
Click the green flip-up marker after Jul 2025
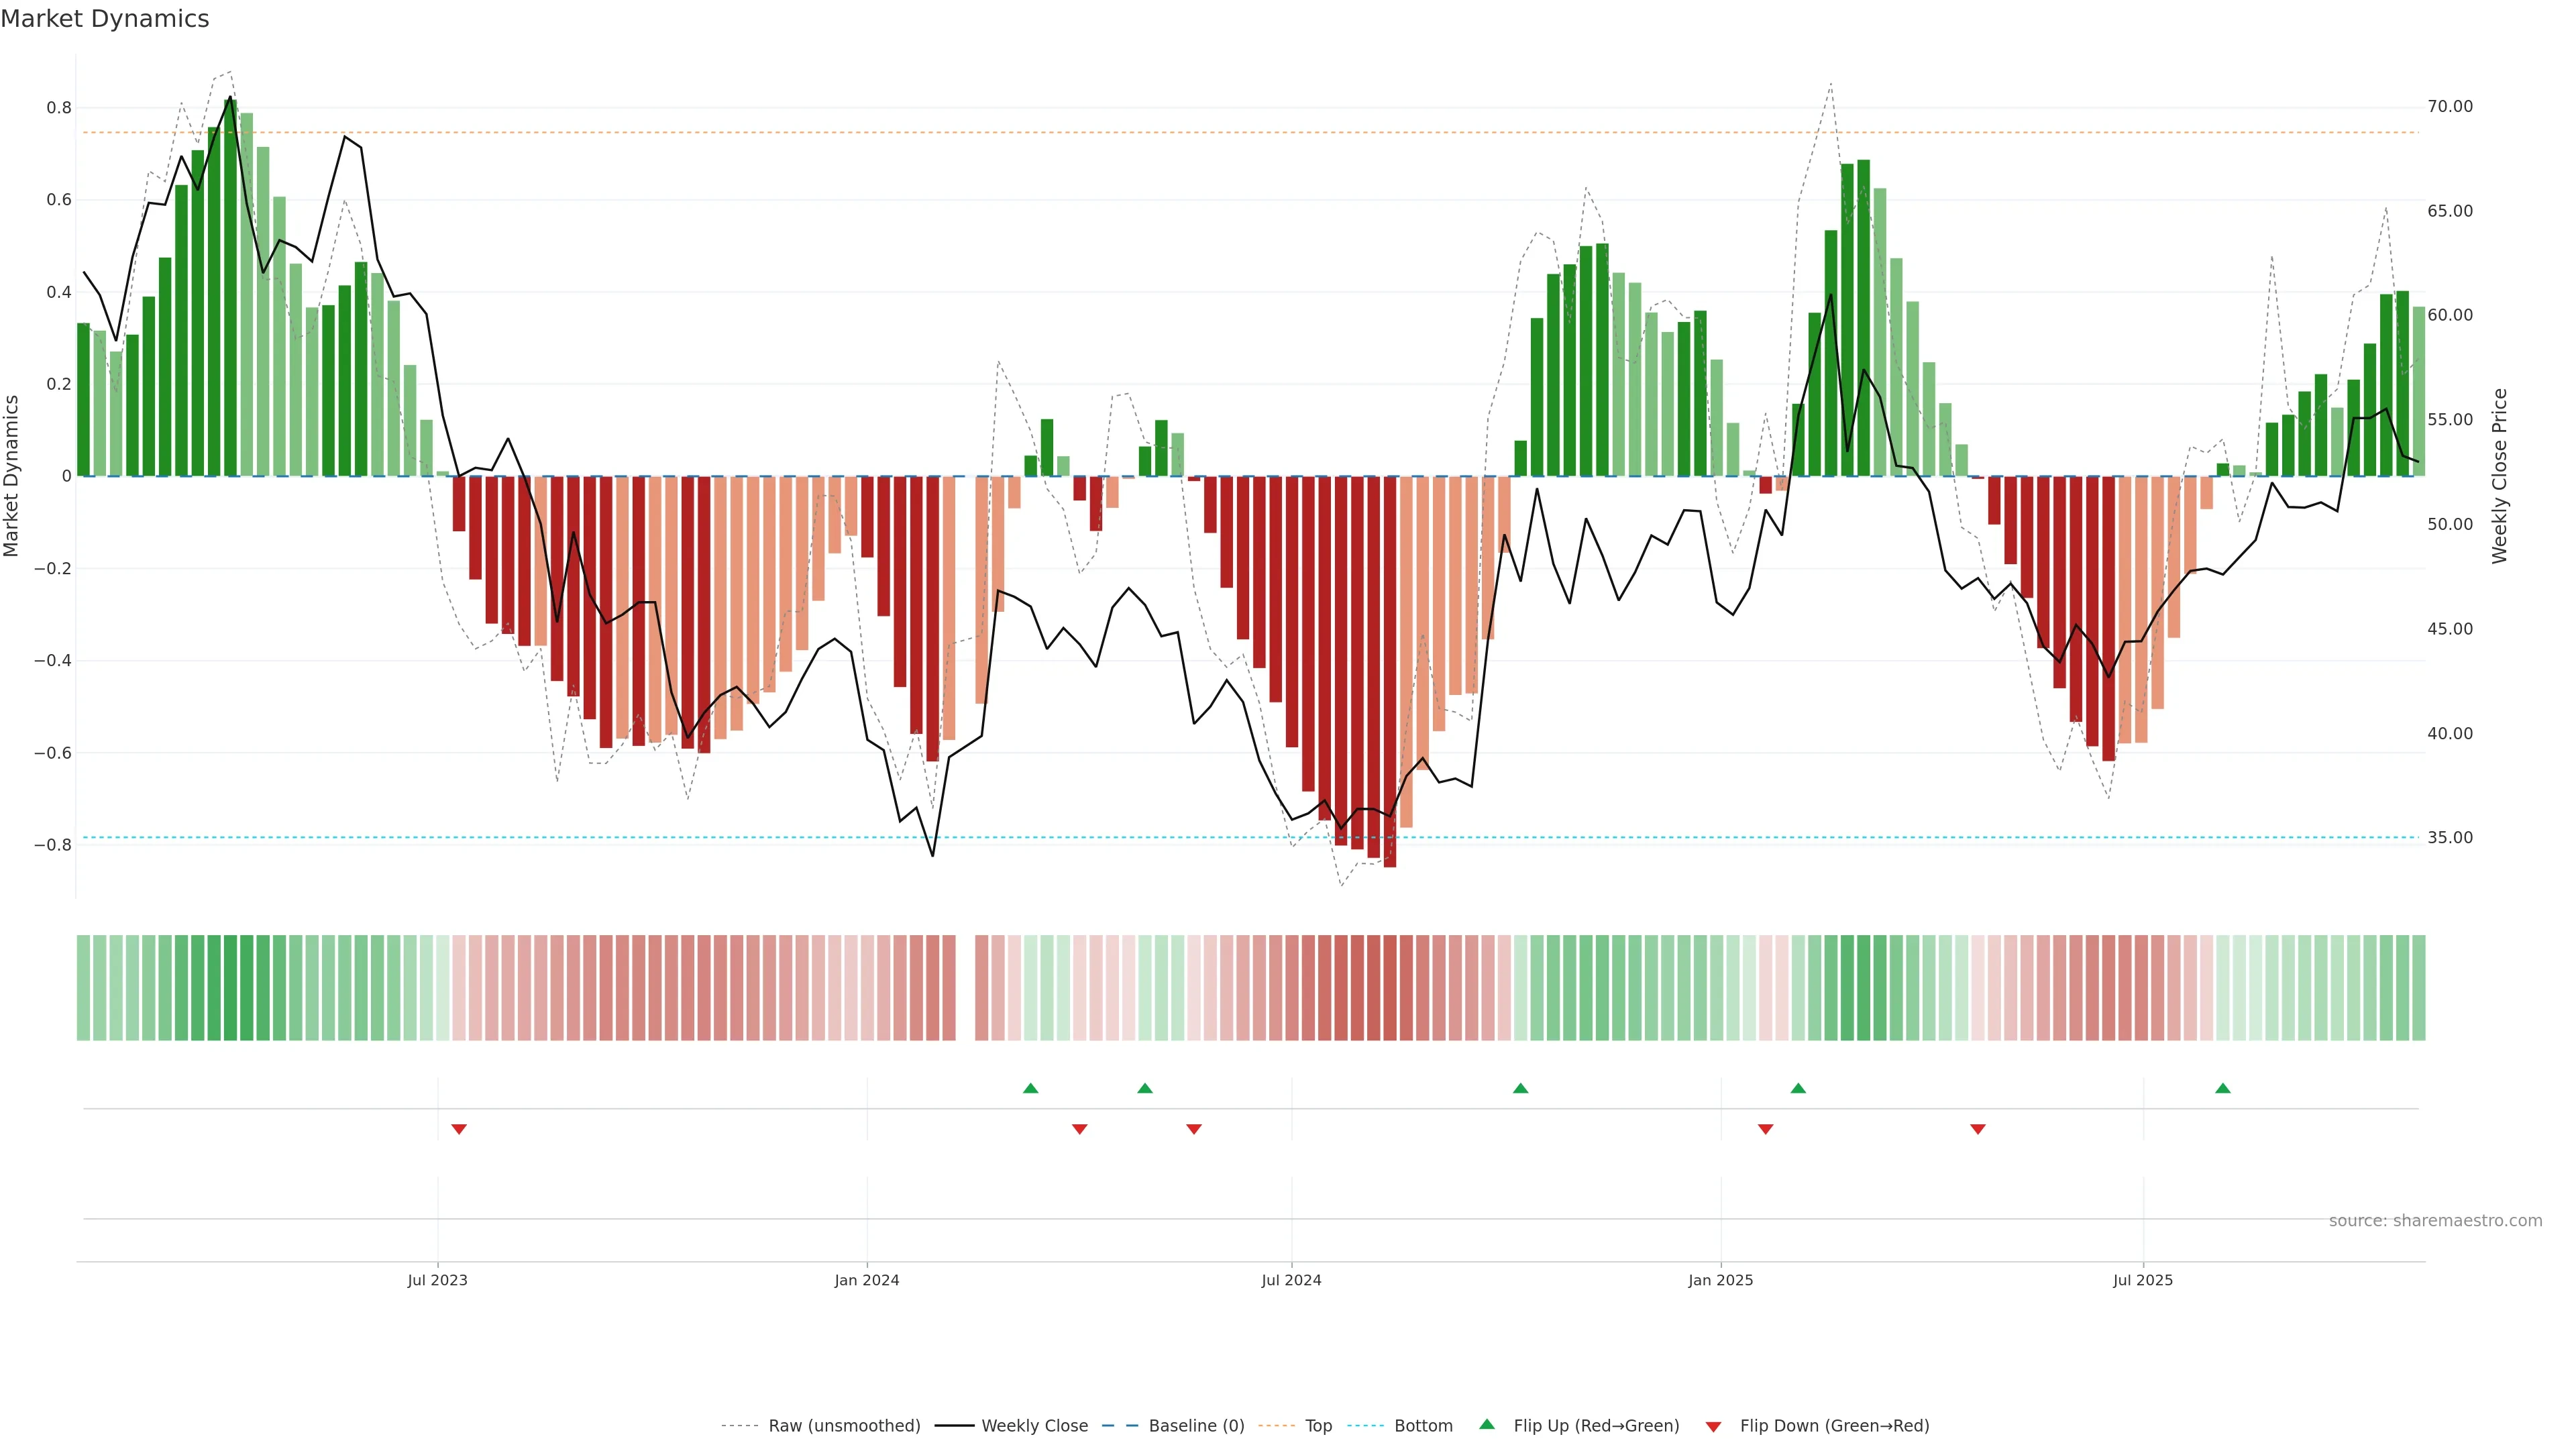[x=2223, y=1088]
